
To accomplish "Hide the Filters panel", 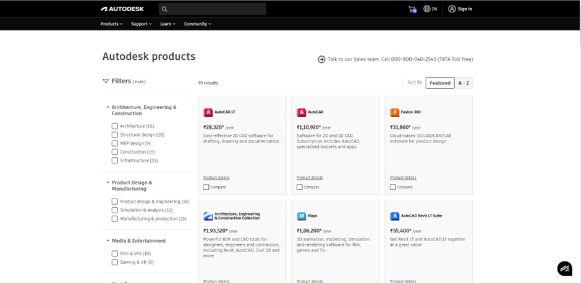I will [x=139, y=81].
